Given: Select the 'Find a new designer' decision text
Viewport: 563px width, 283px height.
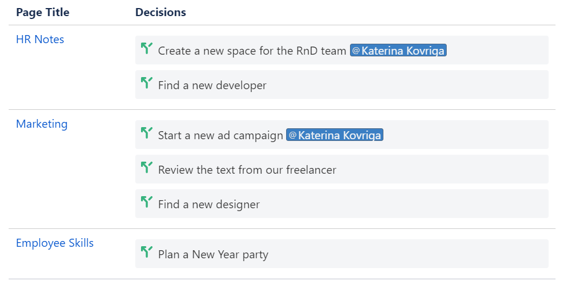Looking at the screenshot, I should click(x=209, y=205).
